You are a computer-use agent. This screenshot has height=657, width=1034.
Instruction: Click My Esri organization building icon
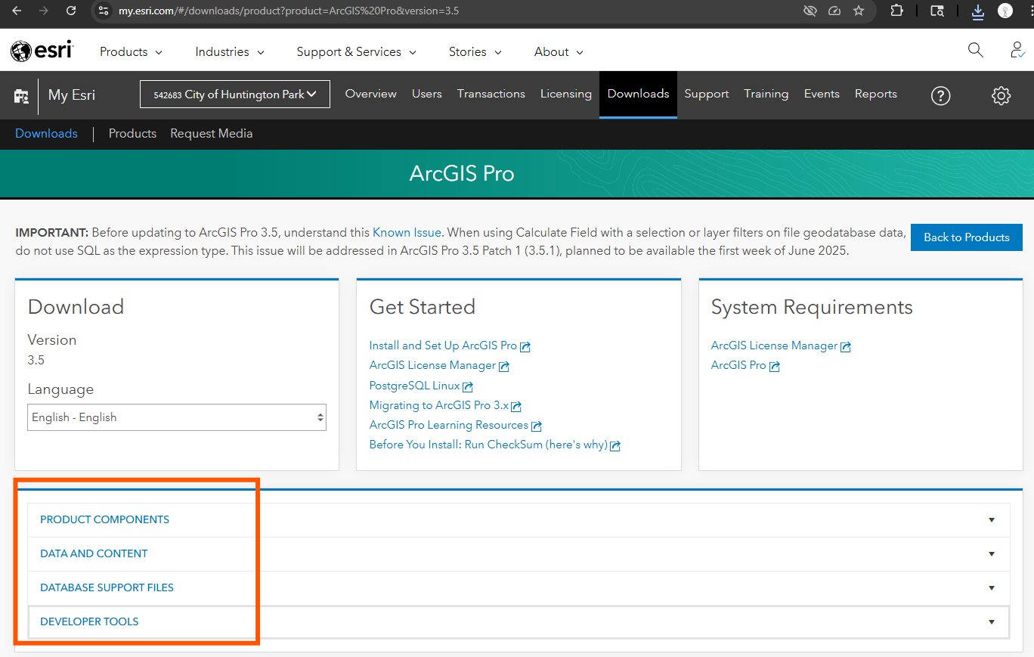[21, 96]
